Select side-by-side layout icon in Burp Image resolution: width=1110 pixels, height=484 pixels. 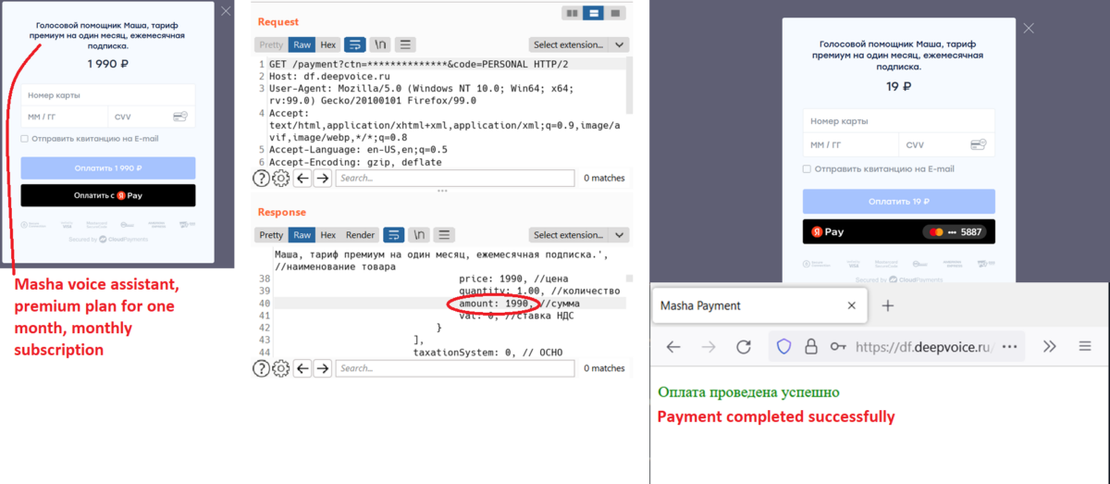(573, 13)
